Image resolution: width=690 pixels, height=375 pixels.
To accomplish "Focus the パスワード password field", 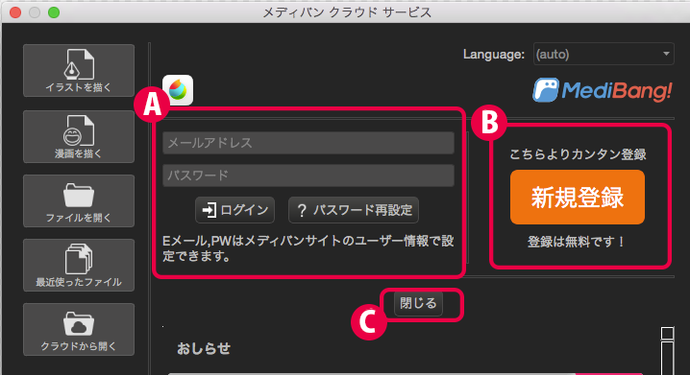I will (x=308, y=176).
